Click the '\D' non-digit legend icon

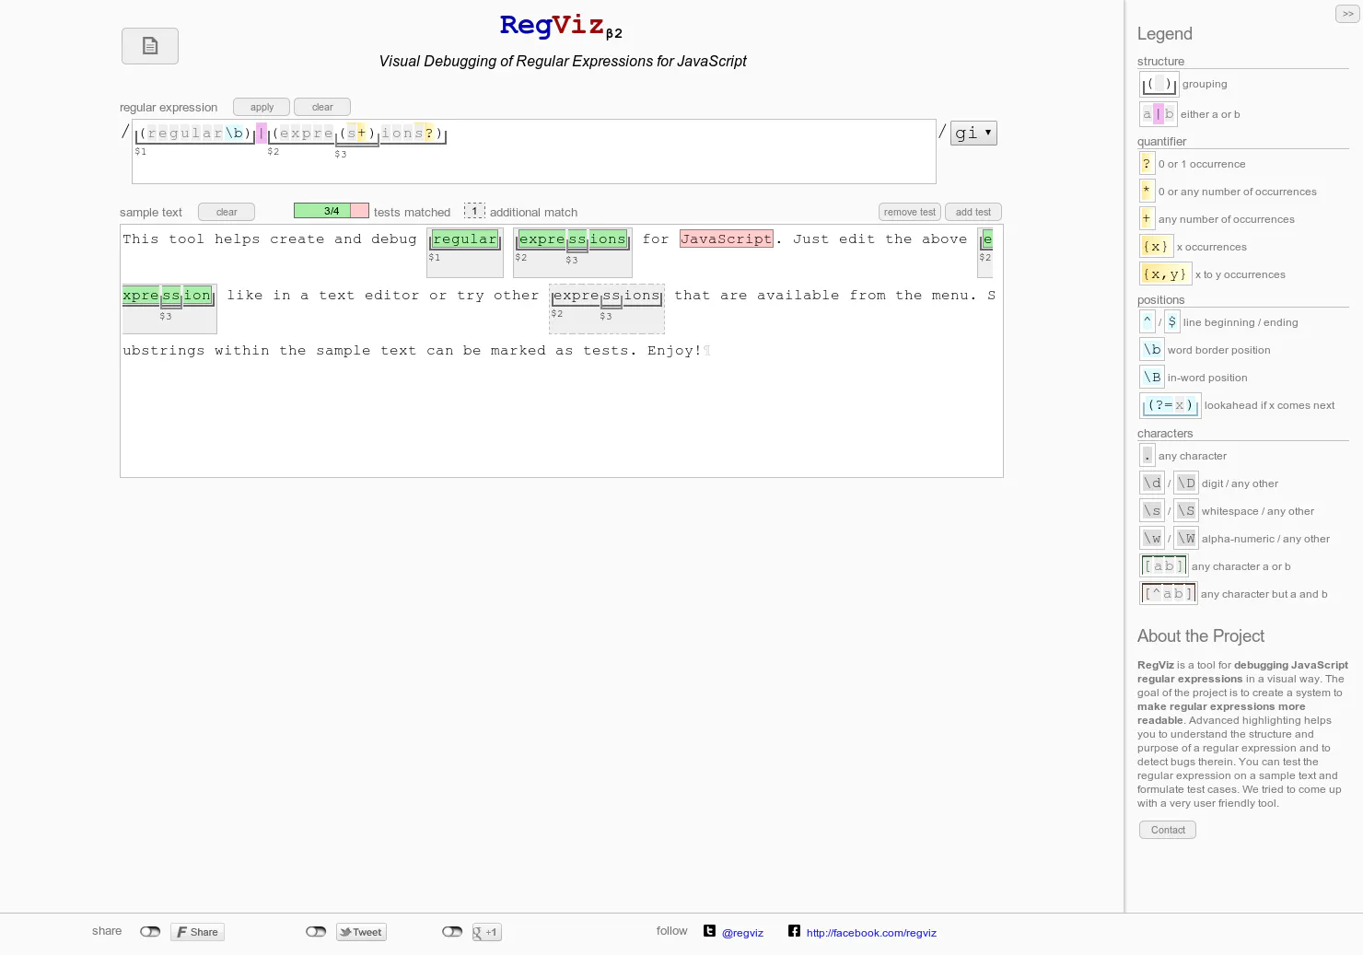click(x=1186, y=483)
